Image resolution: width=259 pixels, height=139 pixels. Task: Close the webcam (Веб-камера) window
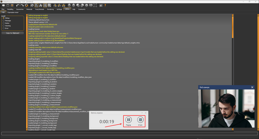[252, 87]
